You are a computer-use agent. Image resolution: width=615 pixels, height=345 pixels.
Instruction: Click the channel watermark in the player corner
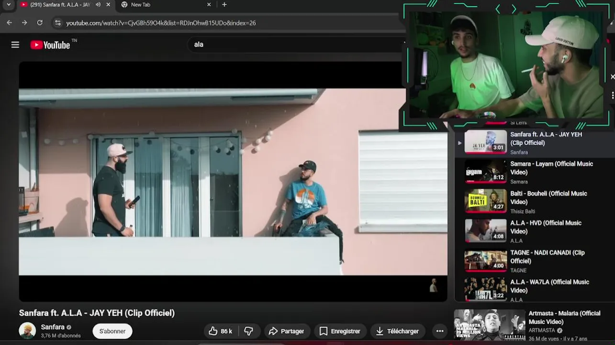[433, 285]
